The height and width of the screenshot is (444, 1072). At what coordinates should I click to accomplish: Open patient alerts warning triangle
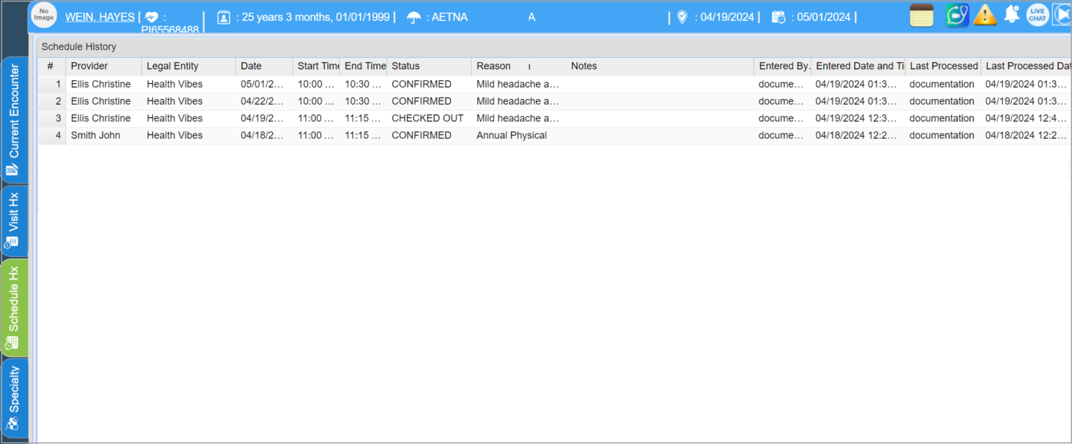click(985, 15)
